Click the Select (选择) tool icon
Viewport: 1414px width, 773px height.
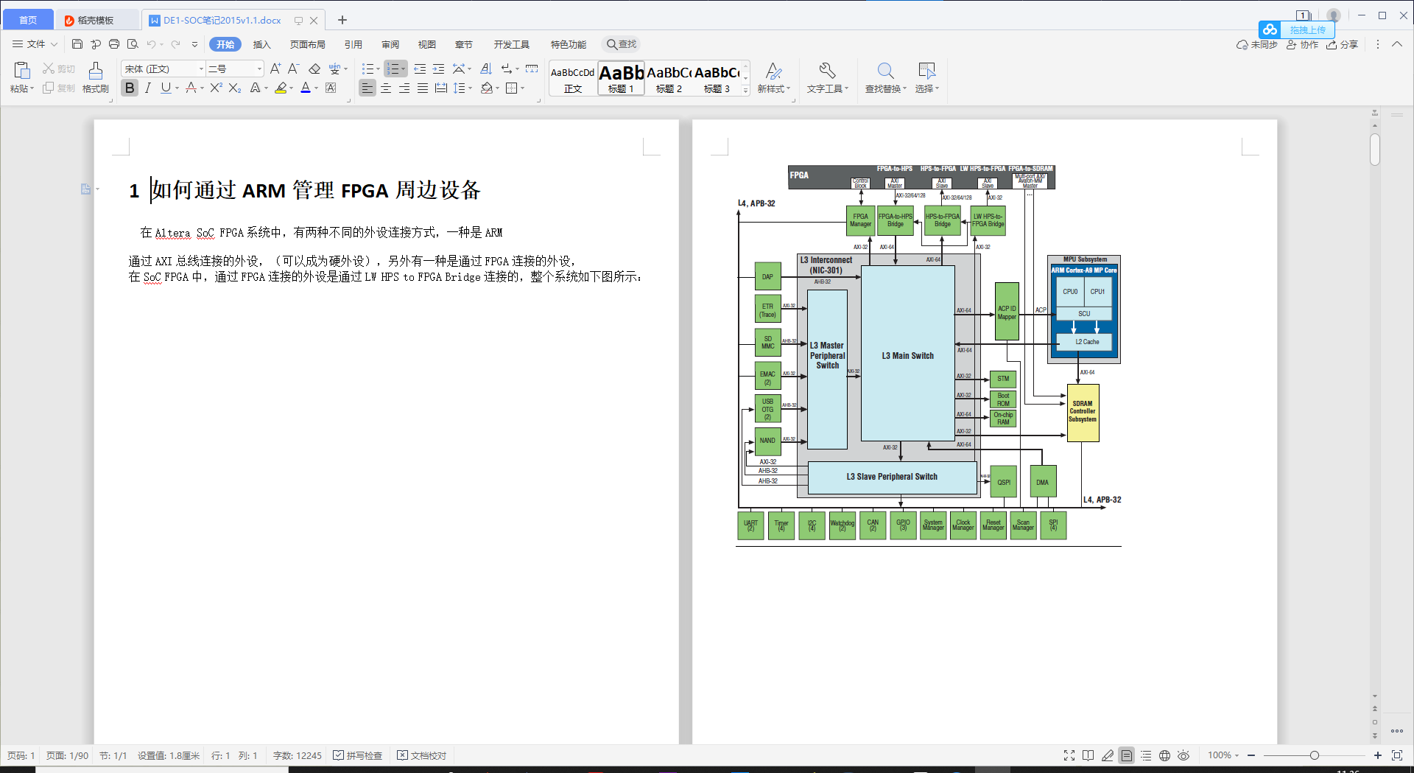(926, 71)
